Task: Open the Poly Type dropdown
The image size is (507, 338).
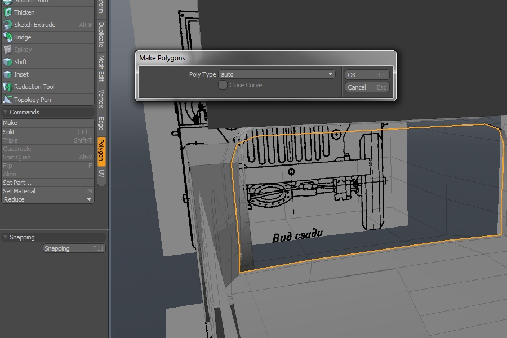Action: point(277,74)
